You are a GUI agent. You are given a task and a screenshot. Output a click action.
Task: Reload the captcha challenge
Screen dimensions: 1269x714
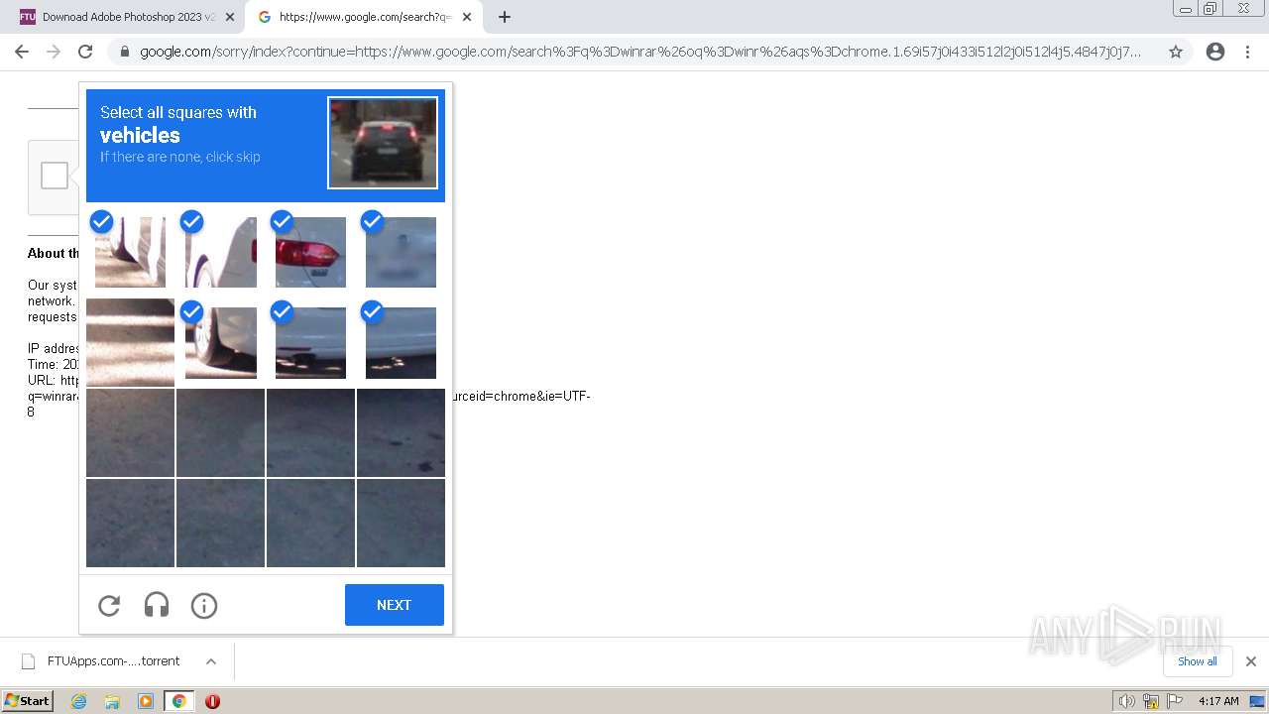[109, 605]
